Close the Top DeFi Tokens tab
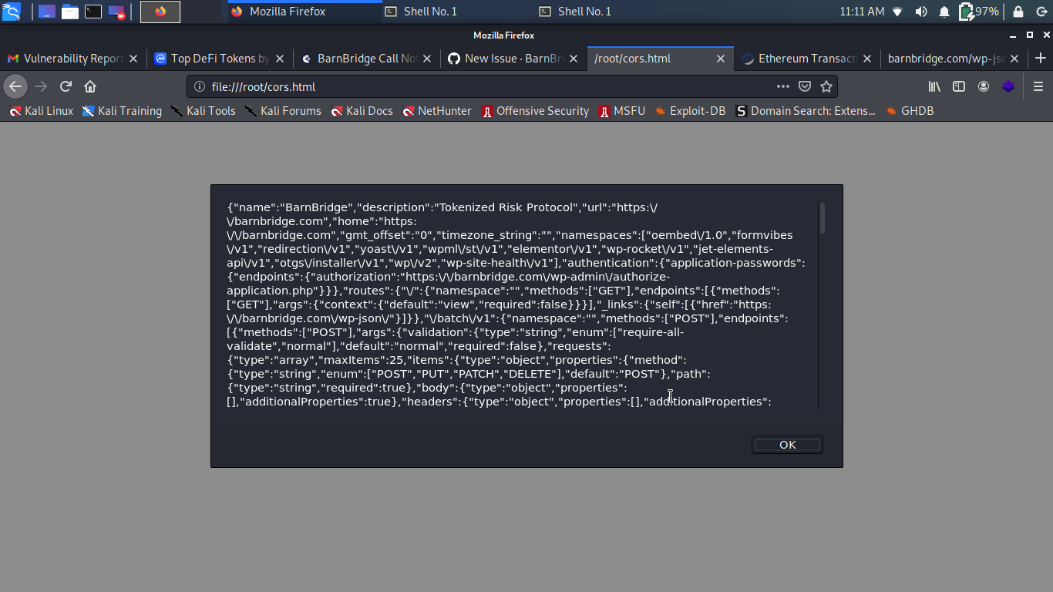The height and width of the screenshot is (592, 1053). [280, 59]
